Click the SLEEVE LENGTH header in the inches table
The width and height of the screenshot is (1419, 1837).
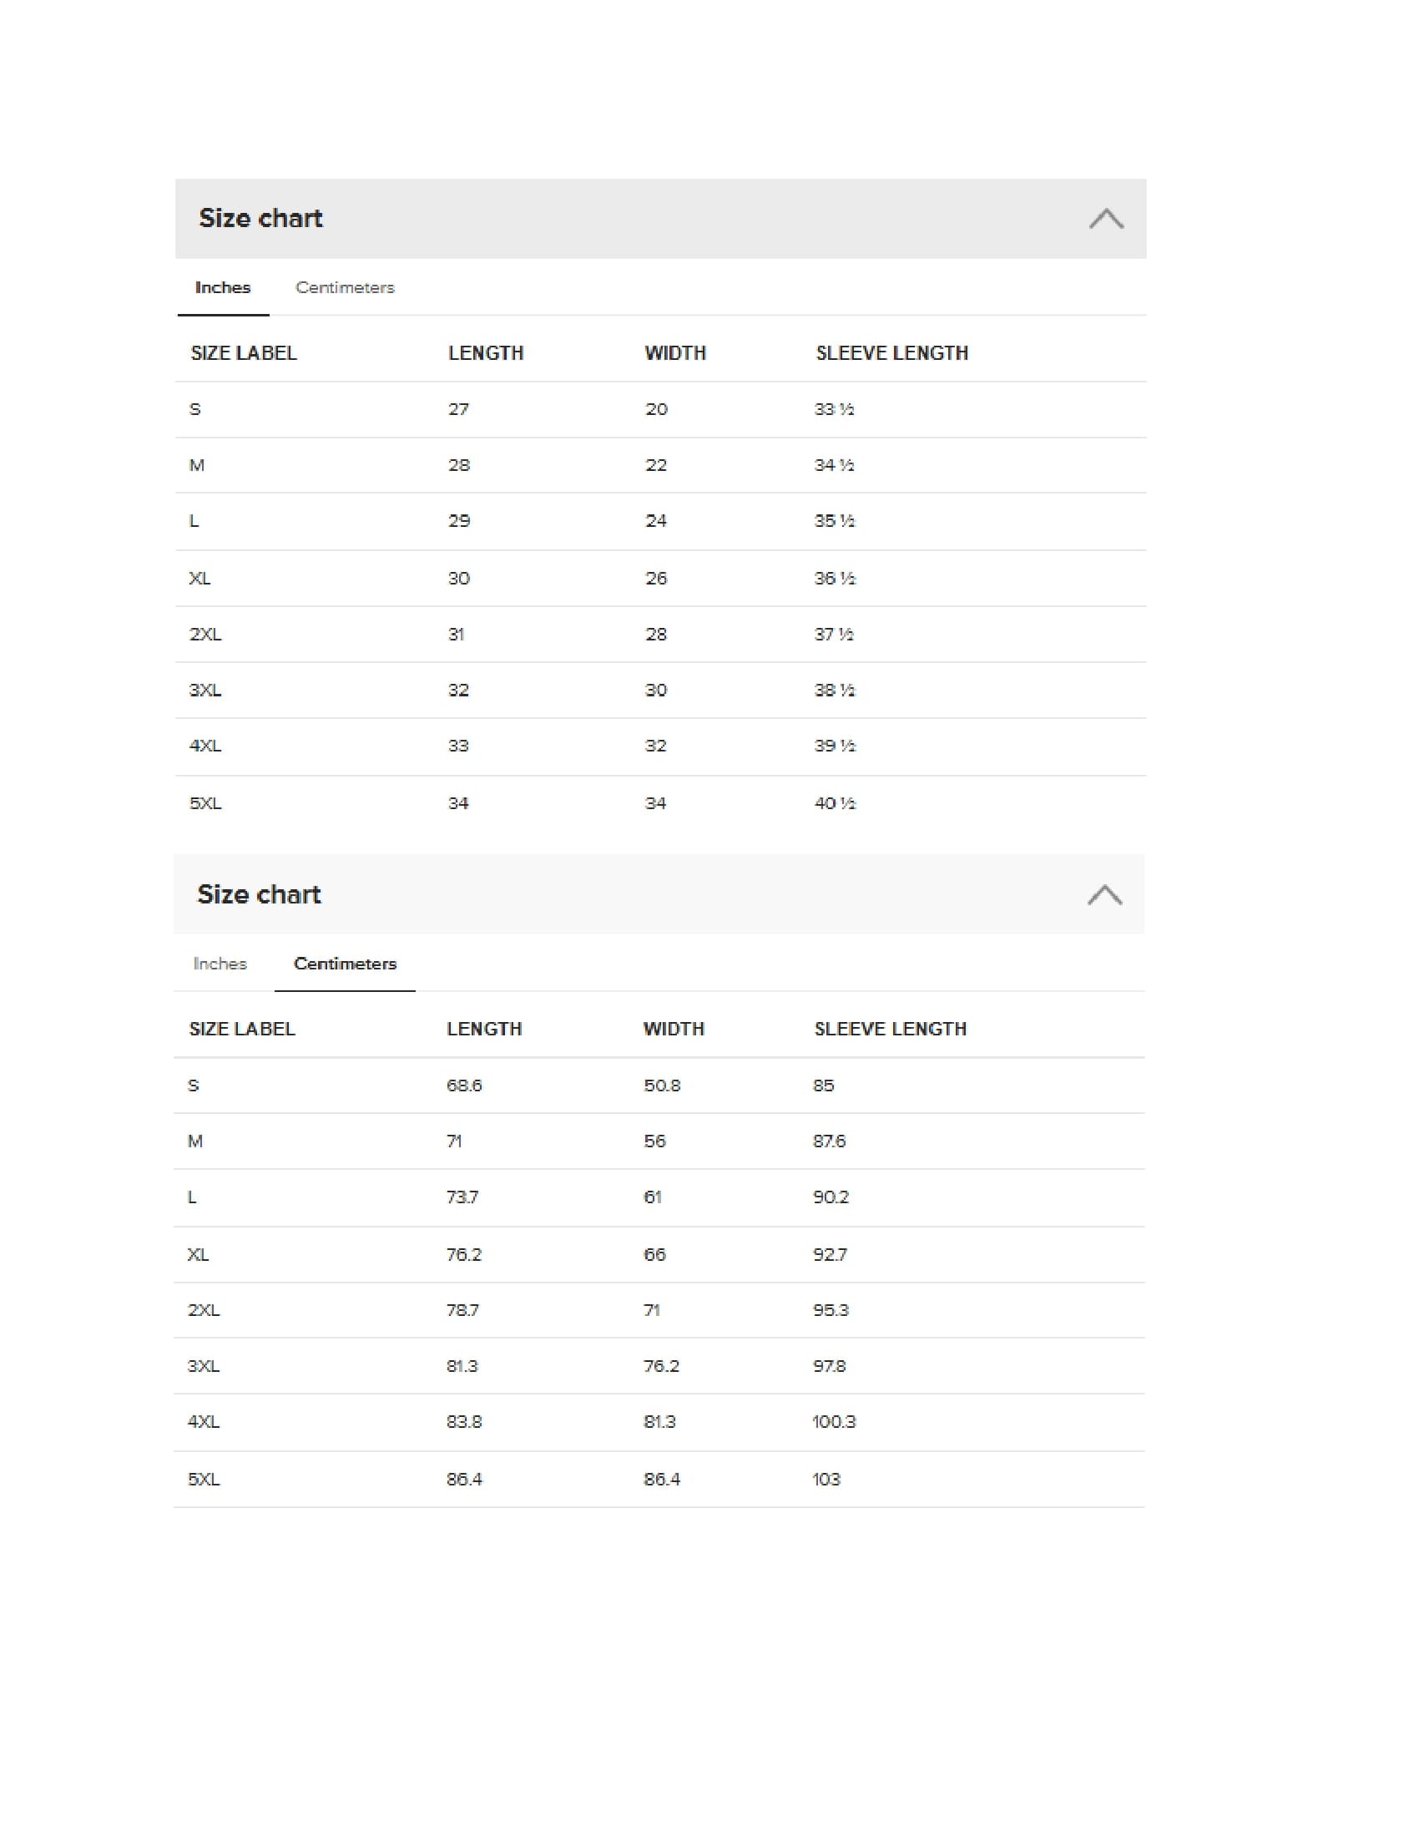[892, 353]
